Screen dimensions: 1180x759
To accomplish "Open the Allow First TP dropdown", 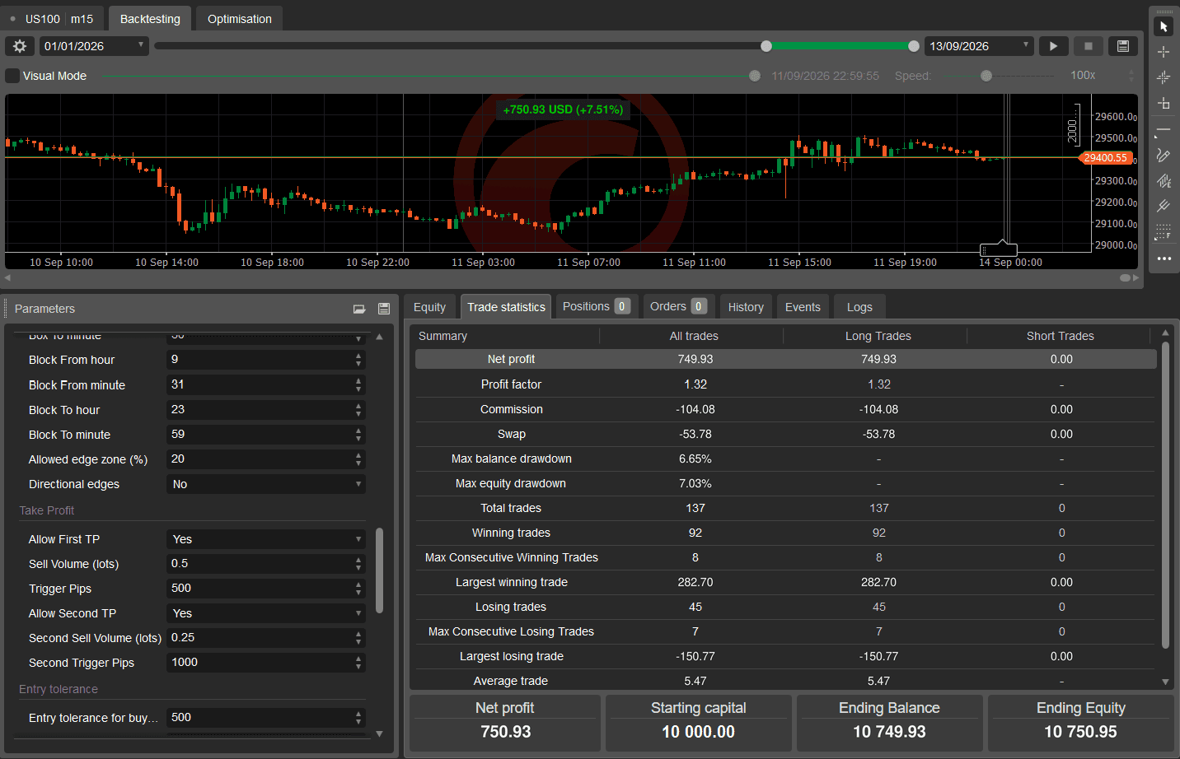I will click(x=266, y=539).
